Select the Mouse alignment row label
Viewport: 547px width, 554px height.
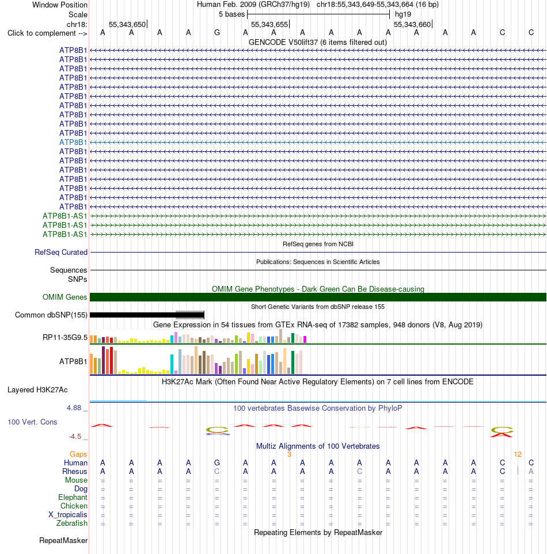[x=76, y=480]
